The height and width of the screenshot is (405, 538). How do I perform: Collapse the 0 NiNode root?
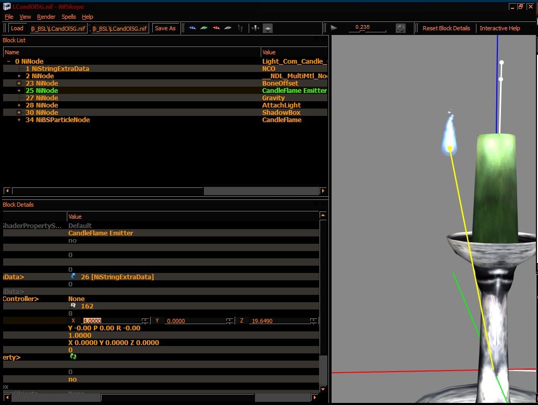[x=8, y=62]
